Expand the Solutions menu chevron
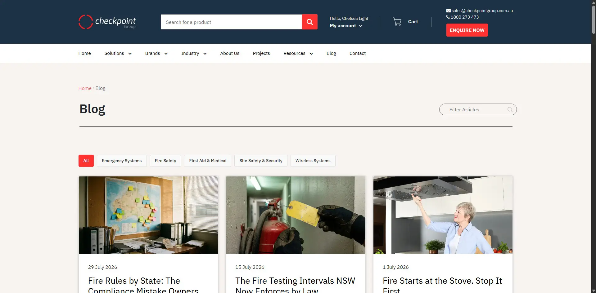 pyautogui.click(x=130, y=54)
